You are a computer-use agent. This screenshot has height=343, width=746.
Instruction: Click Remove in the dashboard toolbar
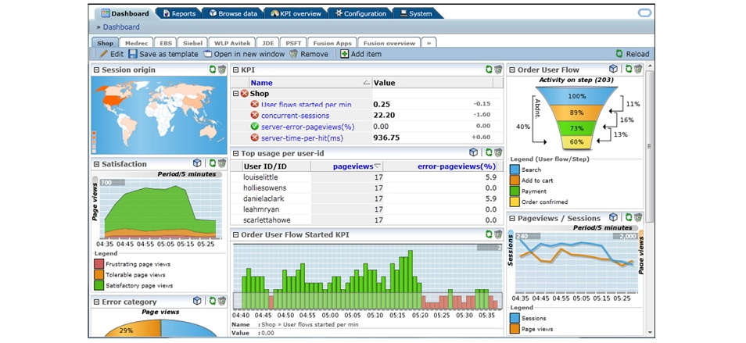(309, 54)
